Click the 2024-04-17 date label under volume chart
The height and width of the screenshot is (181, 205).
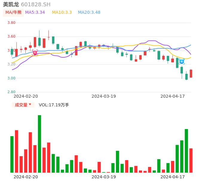[172, 177]
